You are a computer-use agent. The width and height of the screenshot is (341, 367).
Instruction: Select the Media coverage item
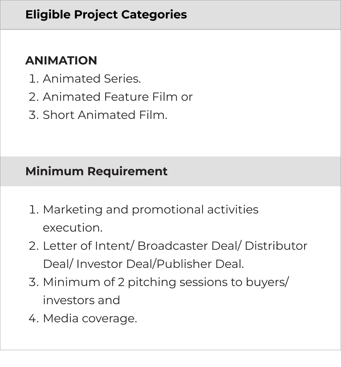pyautogui.click(x=90, y=318)
